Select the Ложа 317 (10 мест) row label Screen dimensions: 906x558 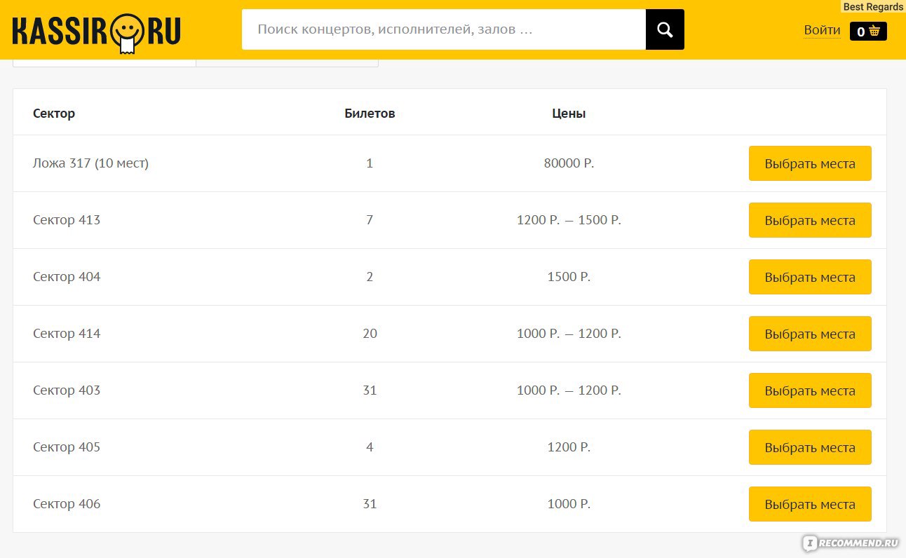click(x=90, y=163)
